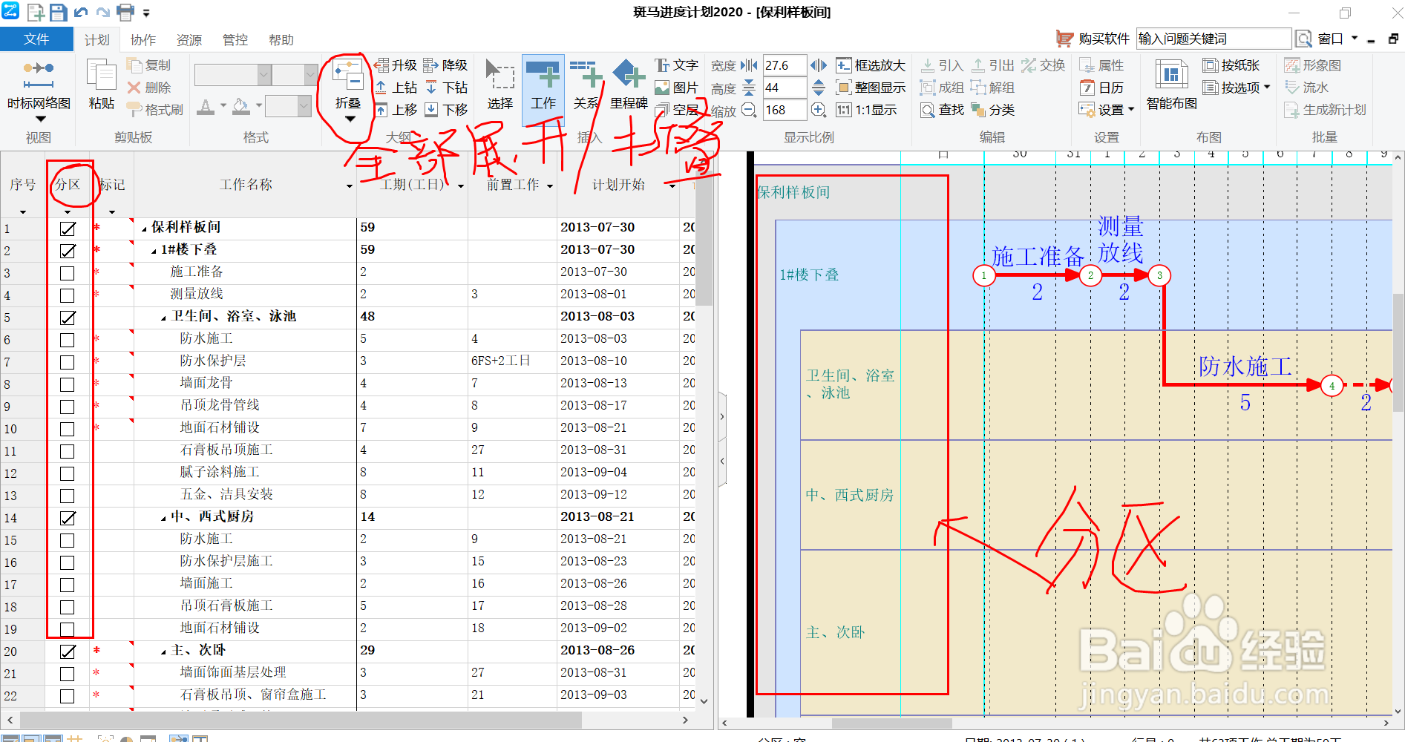
Task: Click 1:1显示 actual size
Action: (x=866, y=110)
